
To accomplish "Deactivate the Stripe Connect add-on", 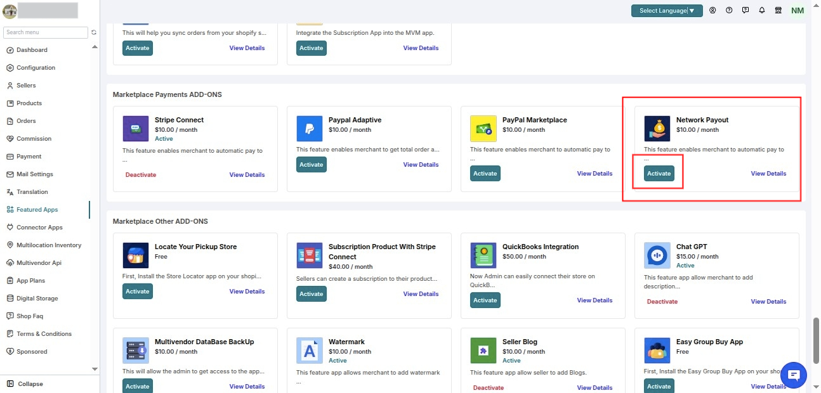I will point(140,175).
